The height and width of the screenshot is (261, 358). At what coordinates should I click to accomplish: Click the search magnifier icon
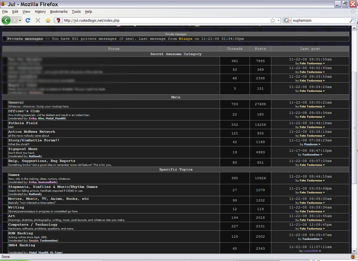pyautogui.click(x=352, y=20)
